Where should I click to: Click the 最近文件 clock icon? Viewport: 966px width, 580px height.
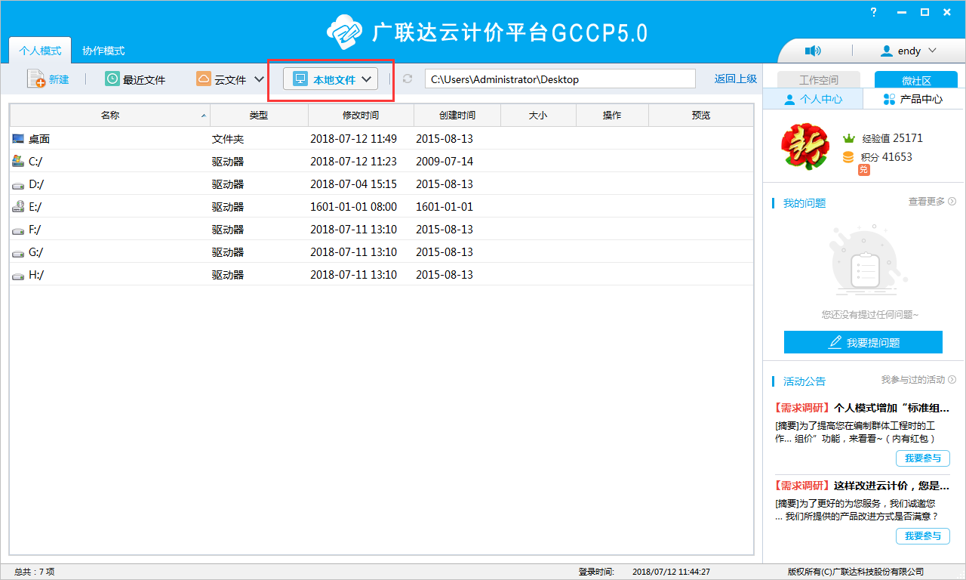coord(112,79)
